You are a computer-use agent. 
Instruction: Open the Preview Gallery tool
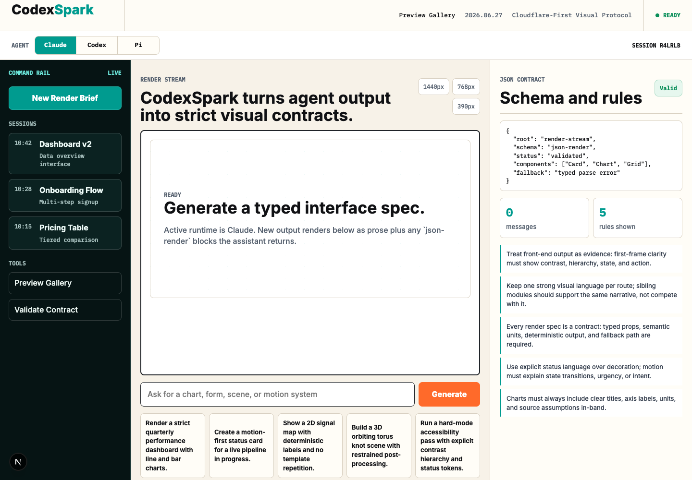65,283
